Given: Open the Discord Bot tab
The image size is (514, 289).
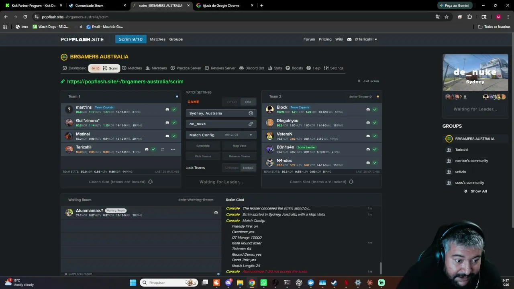Looking at the screenshot, I should 252,68.
